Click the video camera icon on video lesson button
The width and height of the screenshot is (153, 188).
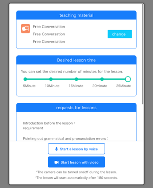56,162
